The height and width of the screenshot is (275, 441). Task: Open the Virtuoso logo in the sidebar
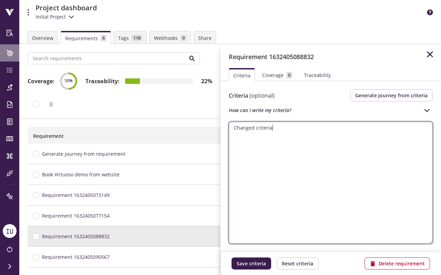(10, 11)
